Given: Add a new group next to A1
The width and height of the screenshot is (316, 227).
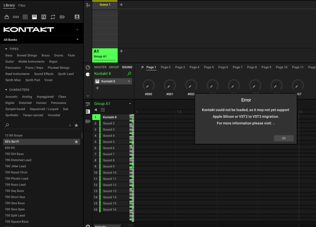Looking at the screenshot, I should 121,51.
